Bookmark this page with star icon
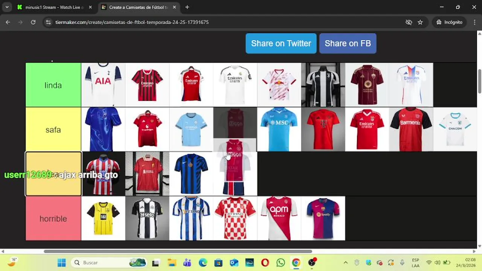This screenshot has width=482, height=271. [x=420, y=22]
